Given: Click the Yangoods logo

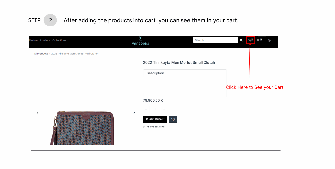Looking at the screenshot, I should 140,41.
